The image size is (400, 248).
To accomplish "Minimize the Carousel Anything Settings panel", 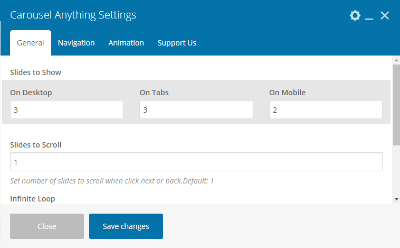I will (x=369, y=16).
